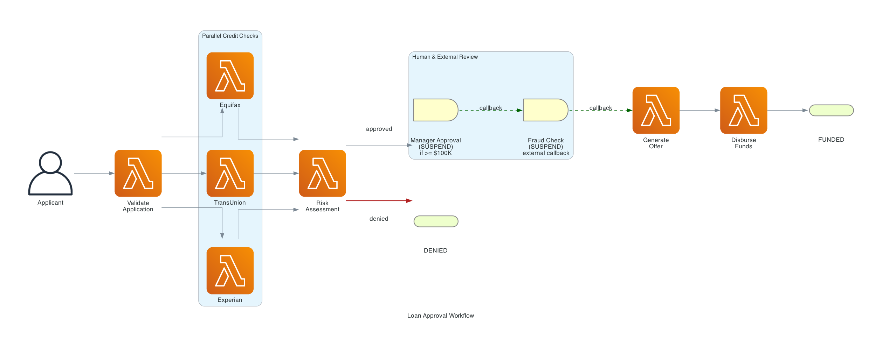
Task: Click the FUNDED terminal state pill
Action: point(831,110)
